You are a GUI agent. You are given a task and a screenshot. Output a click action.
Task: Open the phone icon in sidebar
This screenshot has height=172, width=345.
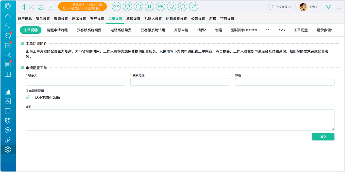click(8, 26)
